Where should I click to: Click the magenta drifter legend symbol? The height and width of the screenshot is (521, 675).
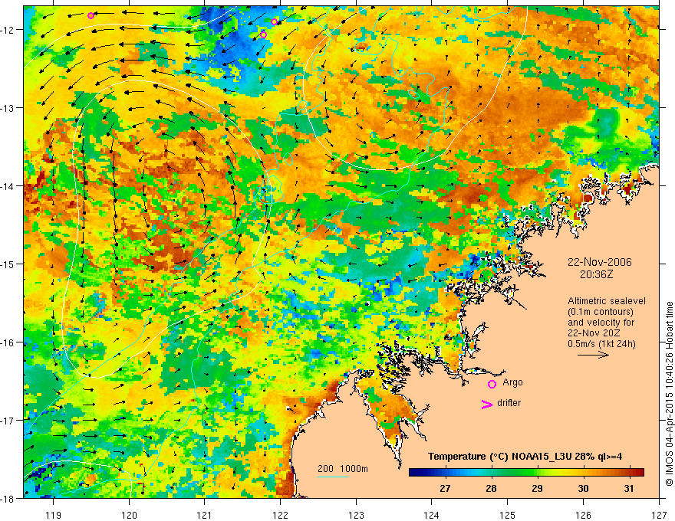[486, 404]
